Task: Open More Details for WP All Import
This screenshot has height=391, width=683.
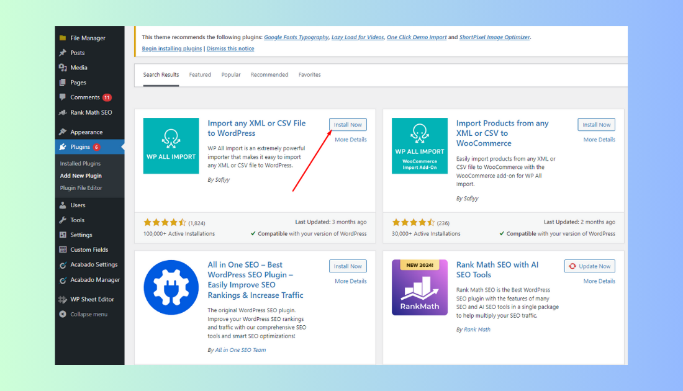Action: (351, 140)
